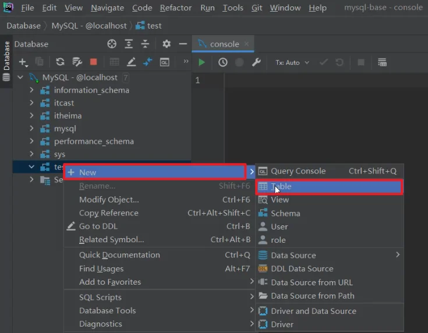Viewport: 428px width, 333px height.
Task: Expand the itheima schema node
Action: [x=31, y=115]
